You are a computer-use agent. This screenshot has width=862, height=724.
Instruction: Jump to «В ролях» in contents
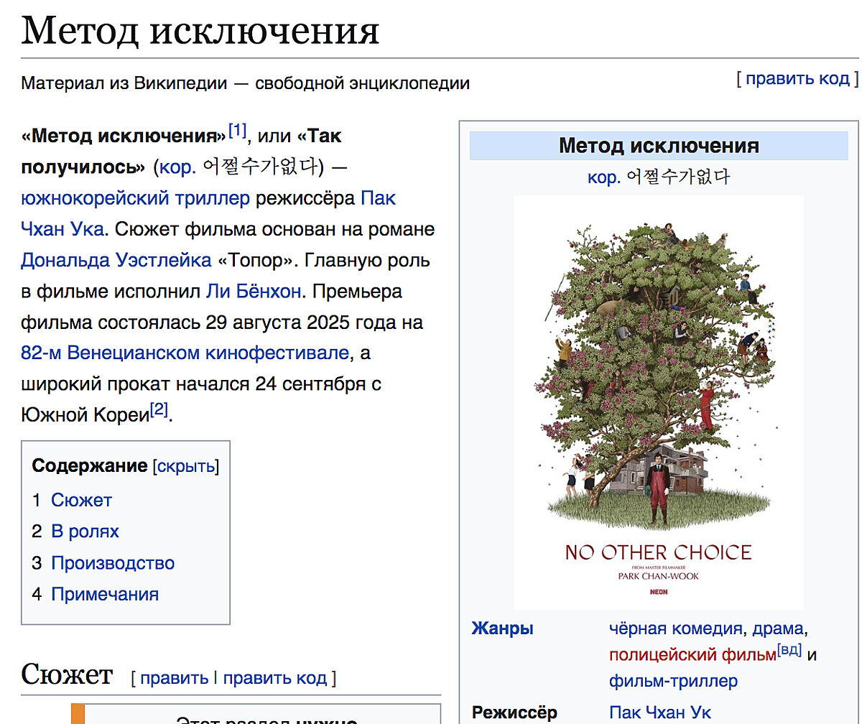[85, 532]
